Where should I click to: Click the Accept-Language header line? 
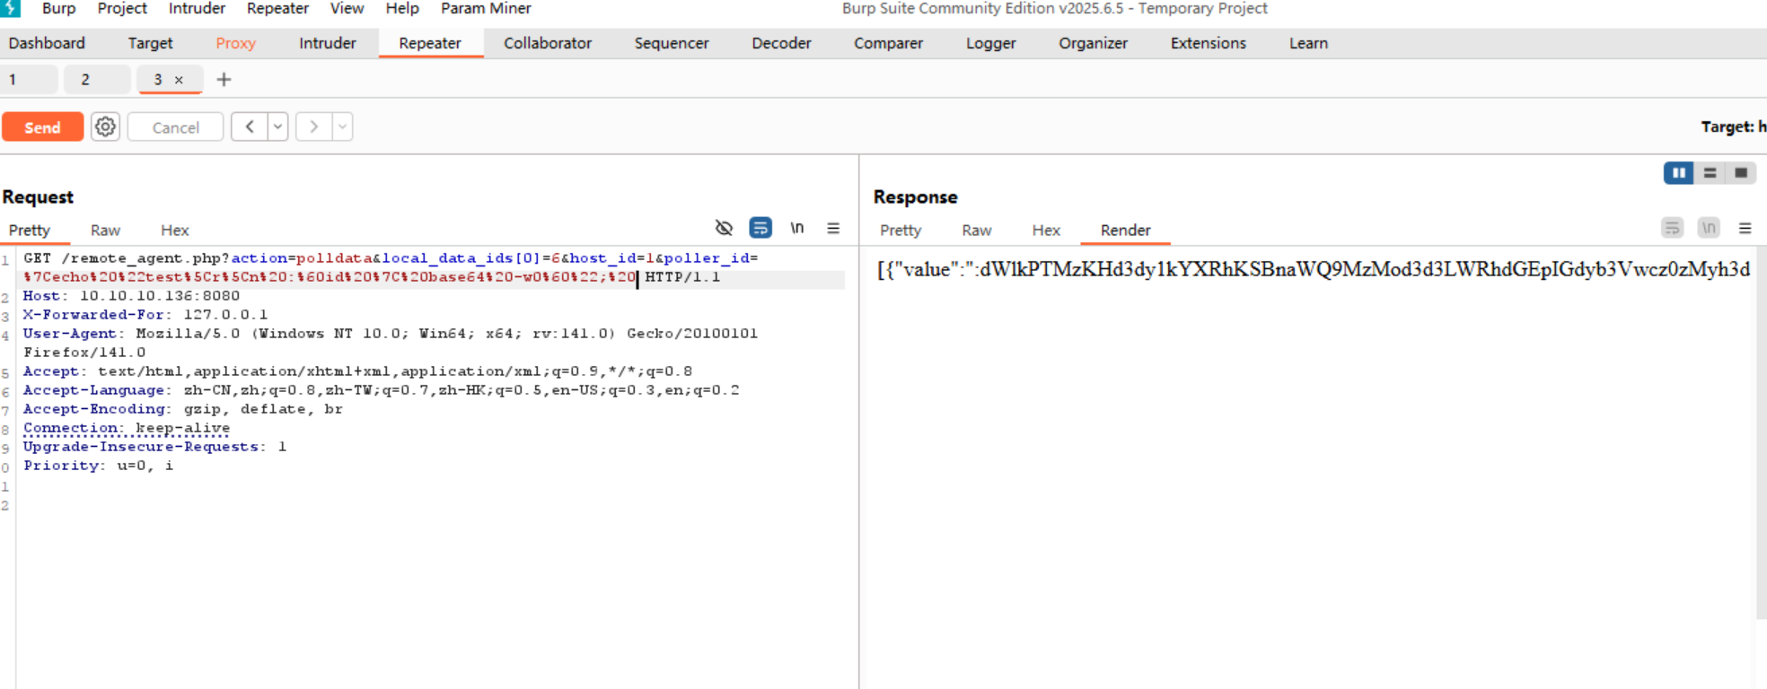pos(381,390)
